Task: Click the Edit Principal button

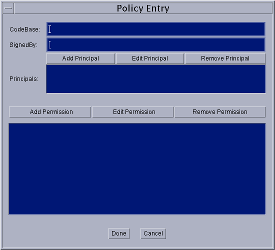Action: tap(150, 58)
